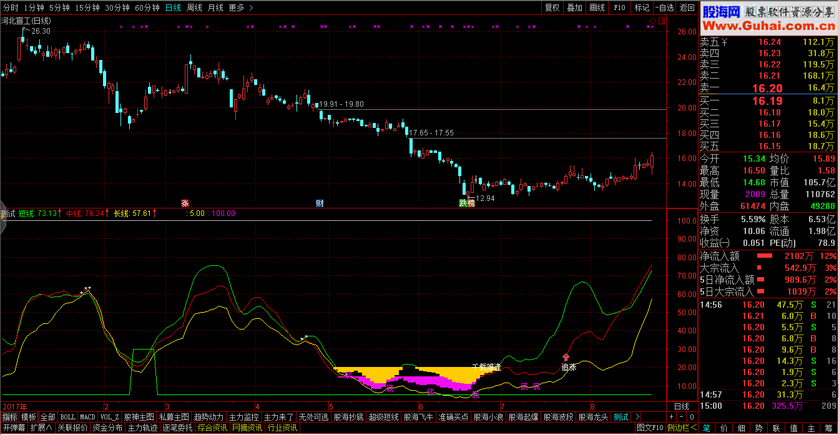
Task: Zoom out the chart with minus button
Action: [681, 417]
